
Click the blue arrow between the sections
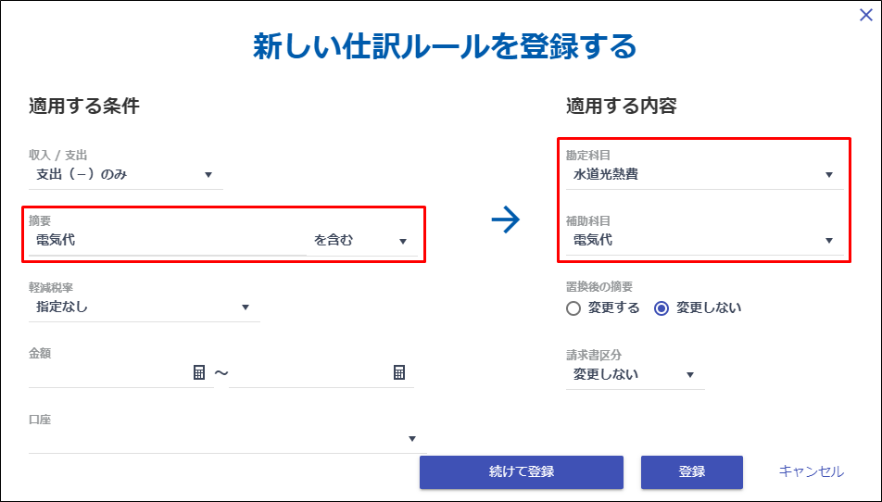pos(506,220)
